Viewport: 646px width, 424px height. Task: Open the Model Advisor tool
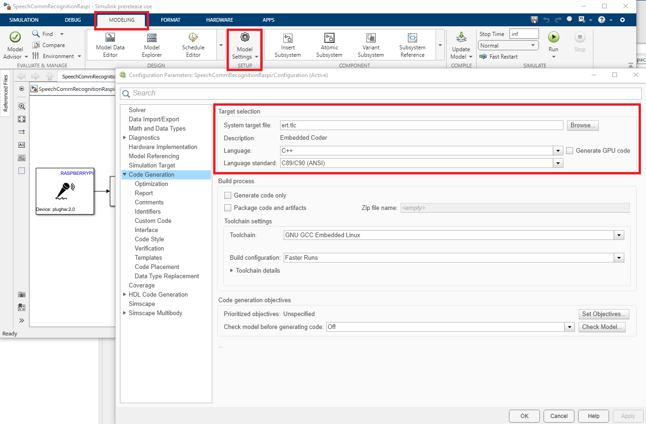(x=15, y=44)
